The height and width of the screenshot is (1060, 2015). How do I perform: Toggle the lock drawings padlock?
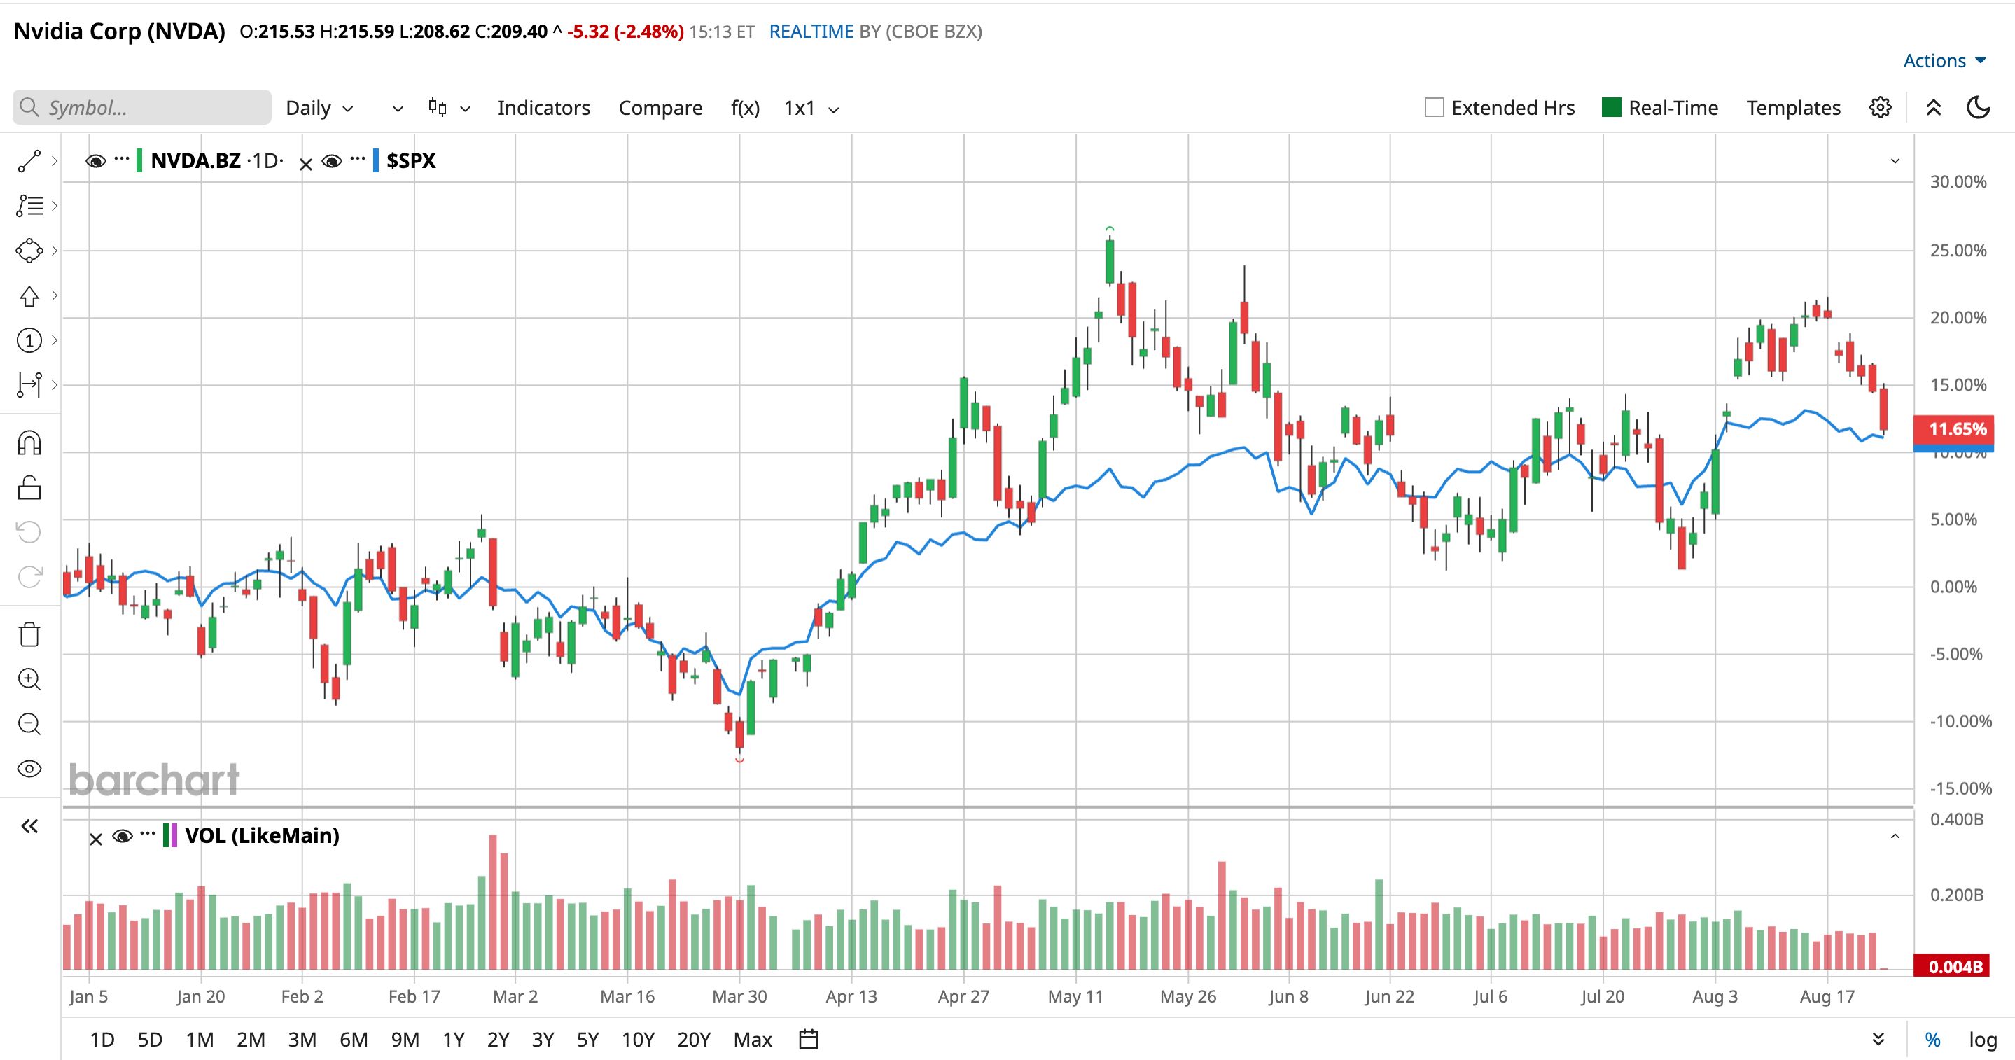pyautogui.click(x=29, y=488)
